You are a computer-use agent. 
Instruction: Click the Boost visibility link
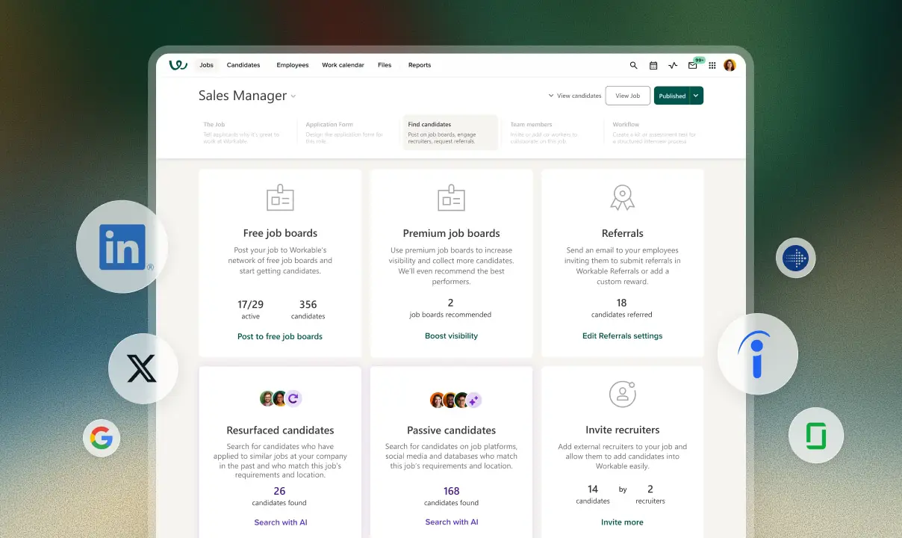(x=451, y=336)
